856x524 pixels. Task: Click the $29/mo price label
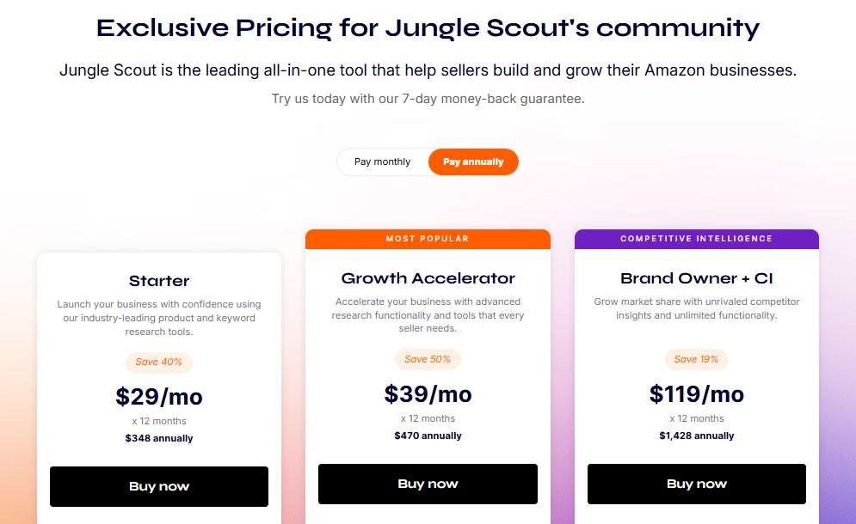158,397
